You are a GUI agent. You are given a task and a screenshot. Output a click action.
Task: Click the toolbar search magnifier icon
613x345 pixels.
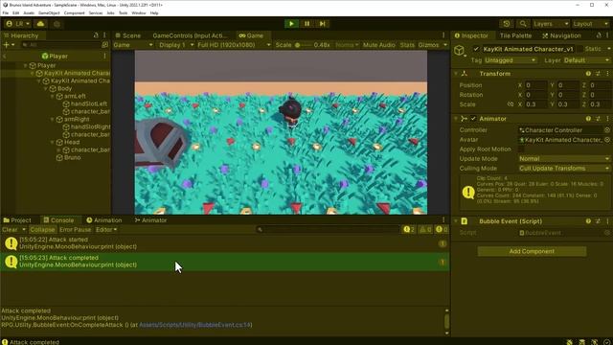523,24
